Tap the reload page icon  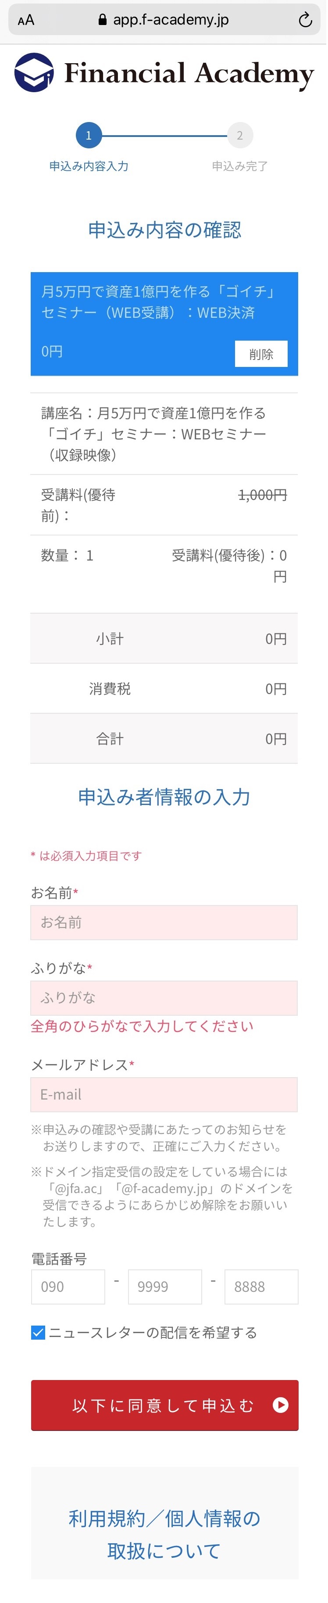[x=305, y=20]
